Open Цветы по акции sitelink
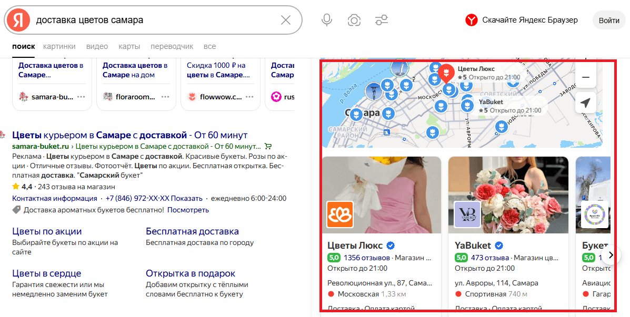The image size is (630, 317). click(47, 231)
